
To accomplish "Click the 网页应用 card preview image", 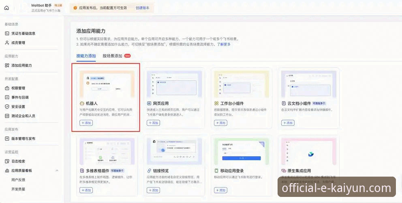I will 174,84.
